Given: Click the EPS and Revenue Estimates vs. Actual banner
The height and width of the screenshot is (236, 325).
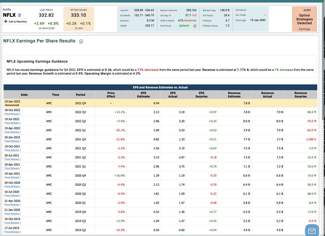Looking at the screenshot, I should pyautogui.click(x=160, y=87).
